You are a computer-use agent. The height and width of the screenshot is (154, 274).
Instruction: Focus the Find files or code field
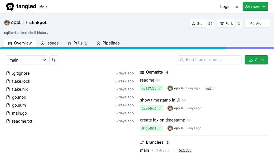coord(210,60)
